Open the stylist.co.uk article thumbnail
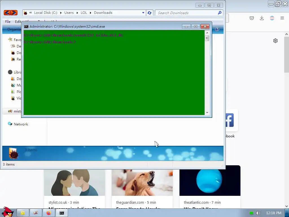 point(75,183)
